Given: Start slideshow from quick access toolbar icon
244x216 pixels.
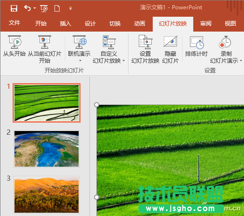Looking at the screenshot, I should tap(44, 8).
